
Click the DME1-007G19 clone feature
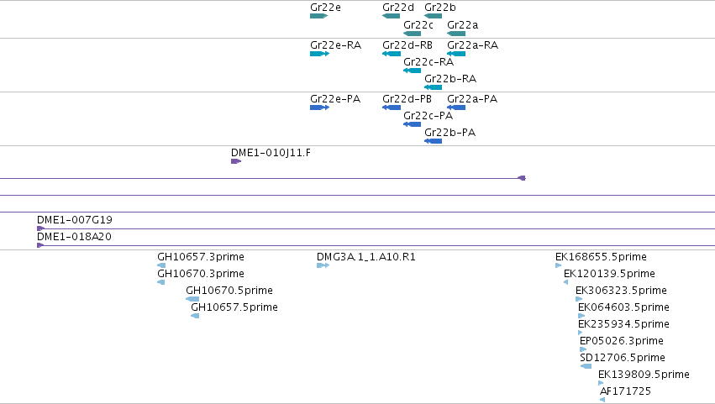pyautogui.click(x=376, y=228)
